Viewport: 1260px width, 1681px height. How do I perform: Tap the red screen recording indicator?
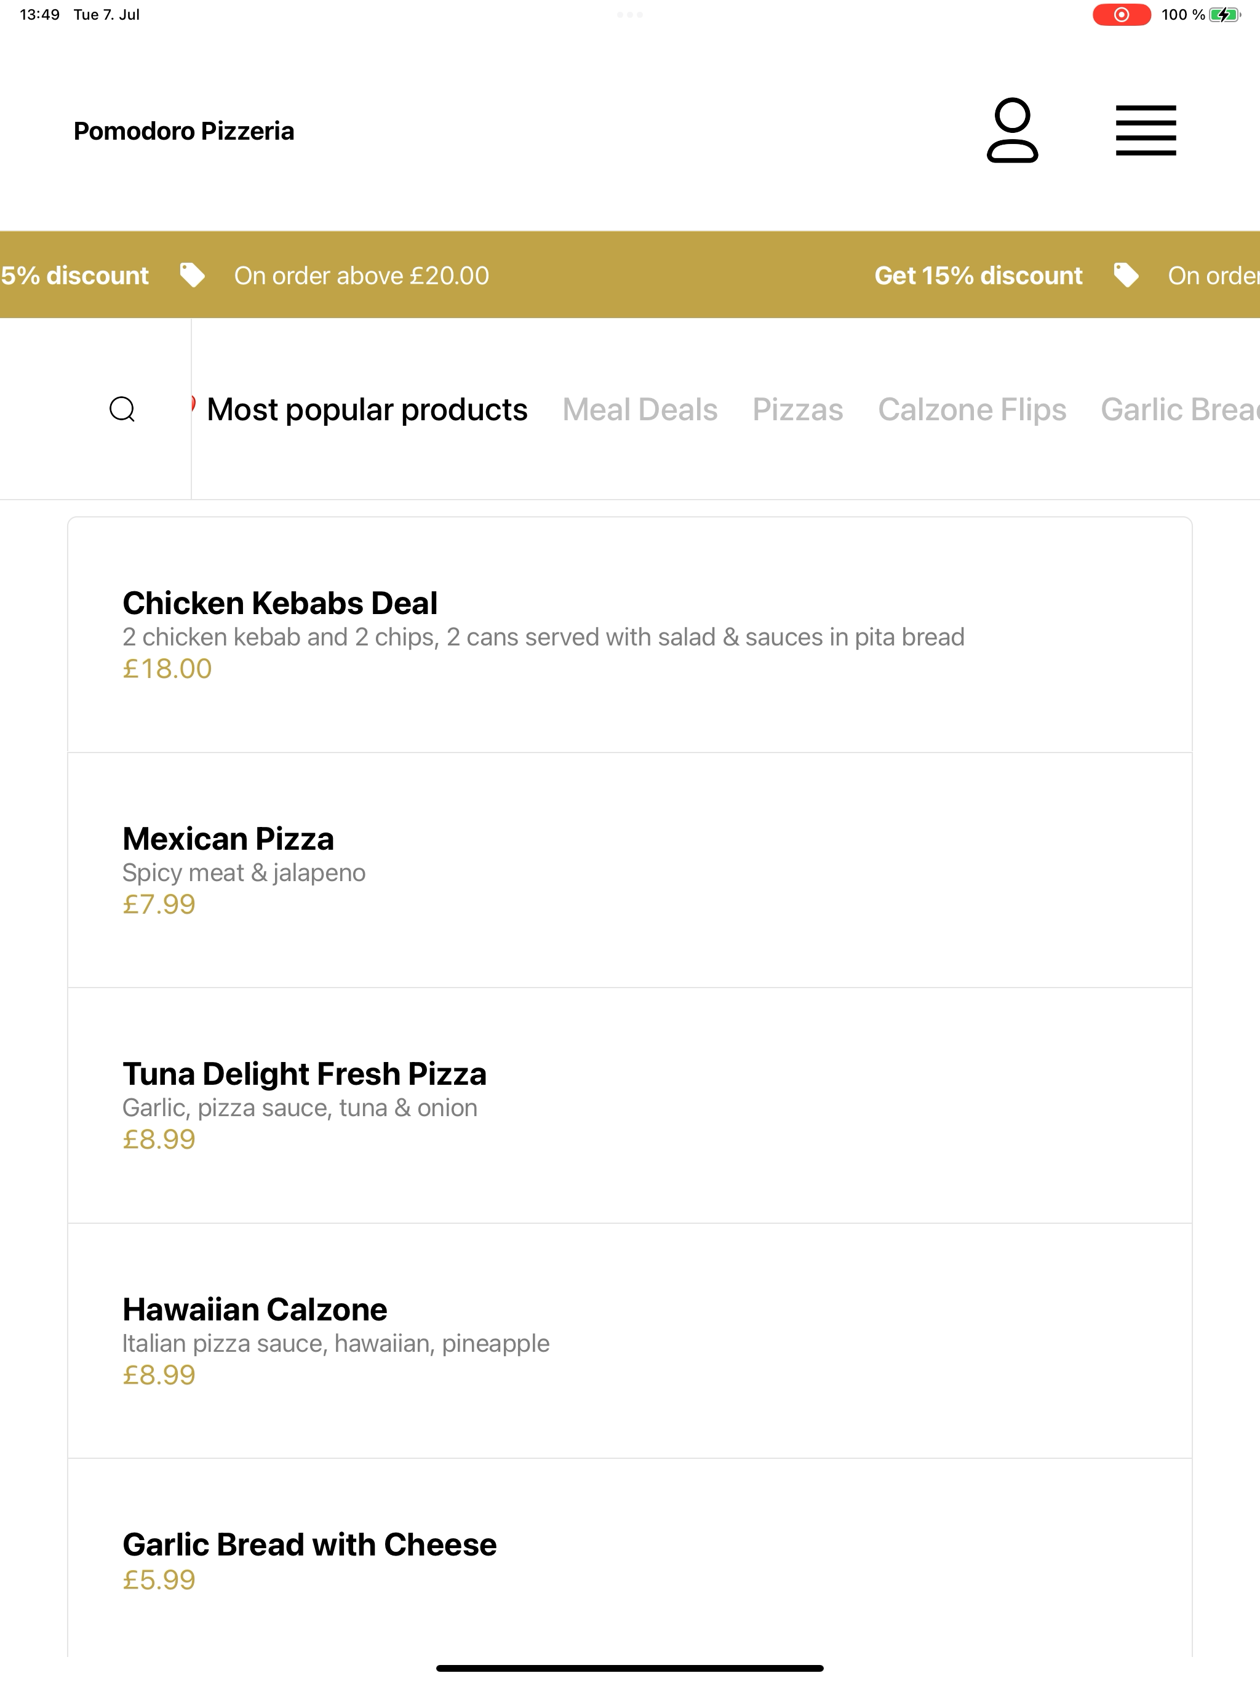1122,14
